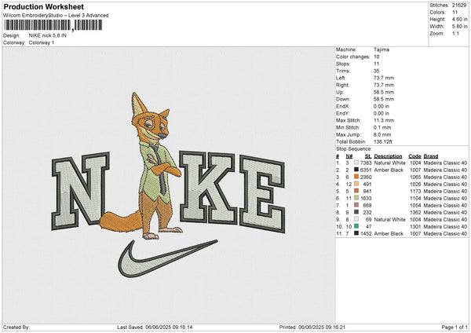Click the Stop Sequence heading
Screen dimensions: 471x333
(x=353, y=148)
